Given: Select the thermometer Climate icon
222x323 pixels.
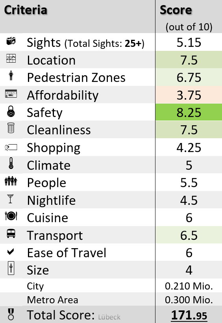Looking at the screenshot, I should pyautogui.click(x=11, y=163).
